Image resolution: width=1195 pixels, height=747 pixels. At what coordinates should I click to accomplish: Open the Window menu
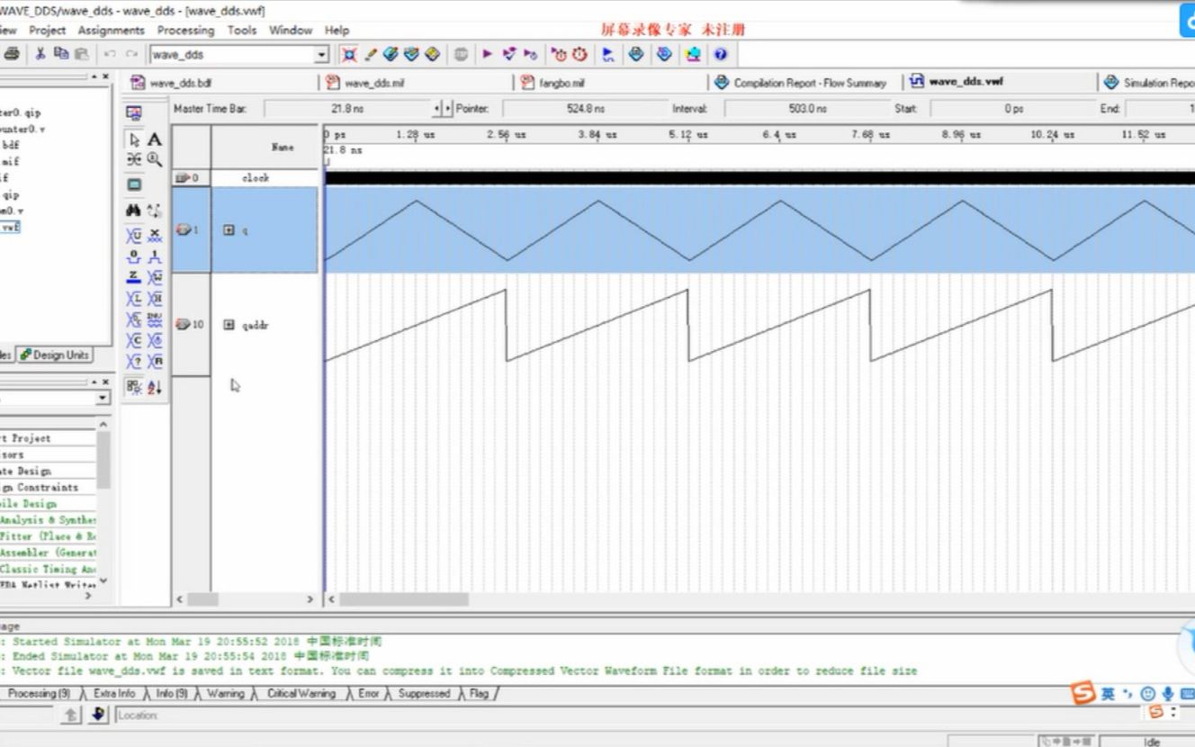291,30
